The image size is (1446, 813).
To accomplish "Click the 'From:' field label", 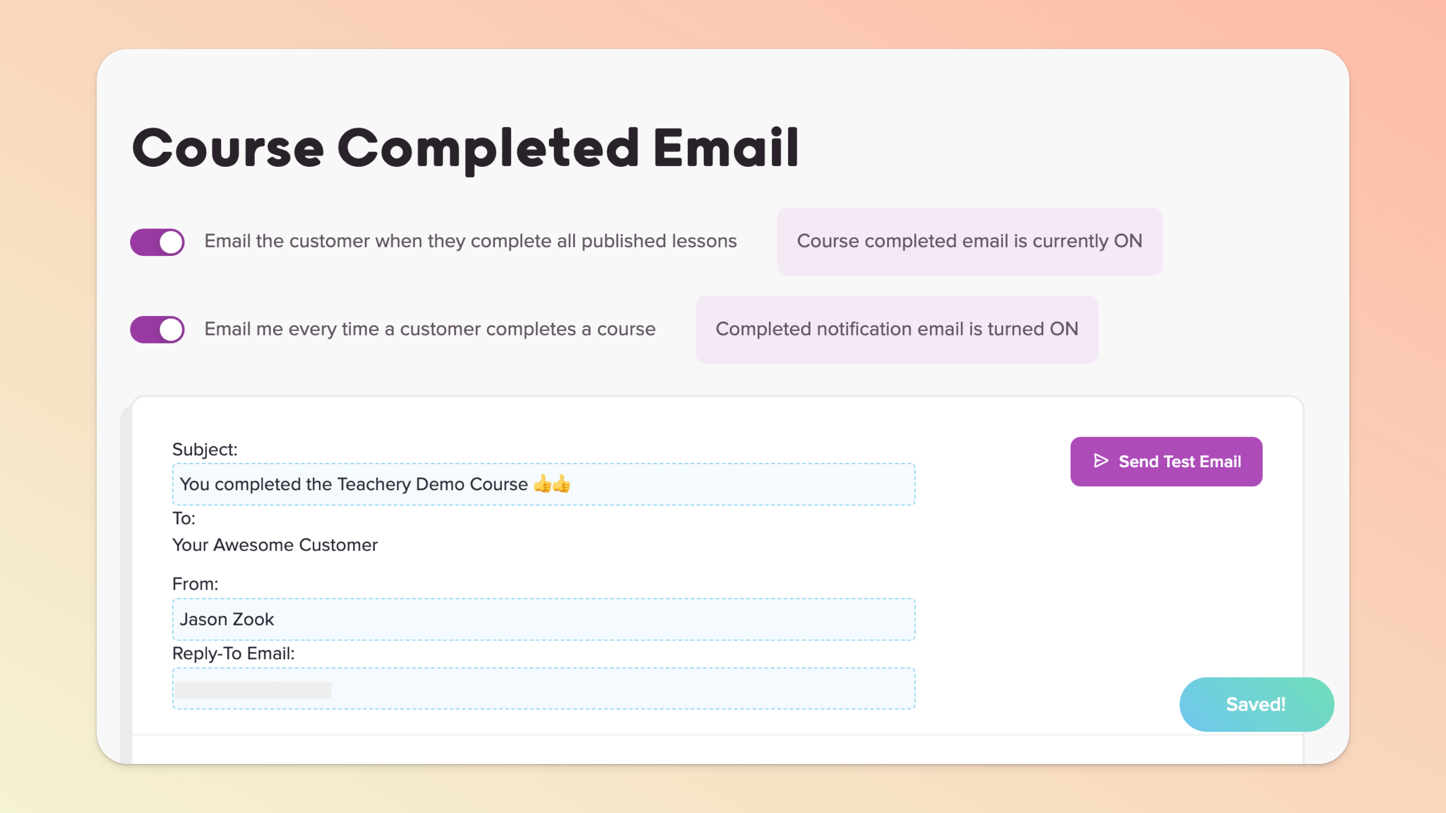I will [x=195, y=584].
